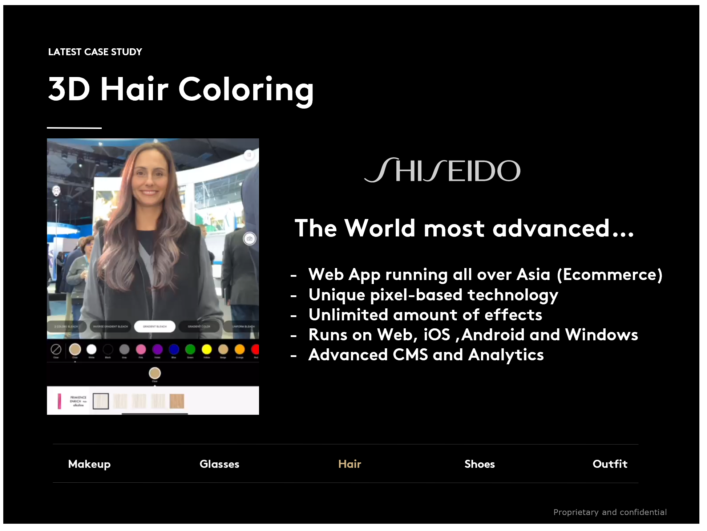This screenshot has width=707, height=531.
Task: Go to the Shoes tab
Action: (x=480, y=464)
